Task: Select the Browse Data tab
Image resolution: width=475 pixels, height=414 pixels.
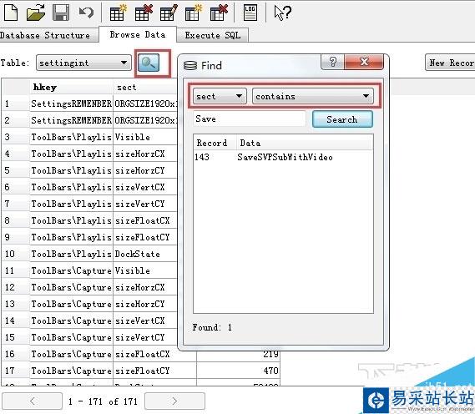Action: (138, 34)
